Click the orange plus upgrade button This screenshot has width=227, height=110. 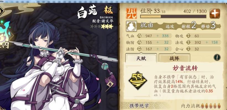pos(215,13)
